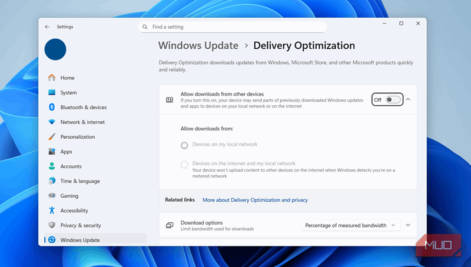Image resolution: width=471 pixels, height=267 pixels.
Task: Click the search magnifier icon
Action: [x=145, y=27]
